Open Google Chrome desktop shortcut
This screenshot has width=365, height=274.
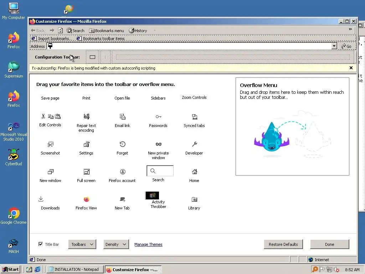[x=14, y=216]
